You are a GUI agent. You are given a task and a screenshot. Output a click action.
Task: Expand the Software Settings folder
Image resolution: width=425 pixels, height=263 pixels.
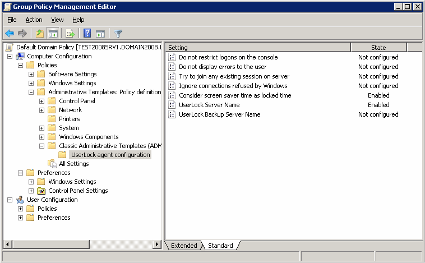pos(31,74)
